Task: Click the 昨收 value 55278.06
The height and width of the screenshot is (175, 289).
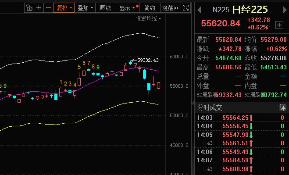Action: tap(274, 58)
